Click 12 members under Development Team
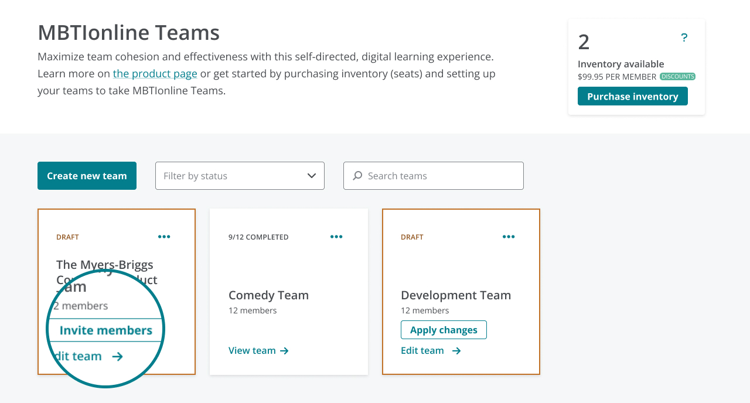This screenshot has height=403, width=750. tap(425, 310)
